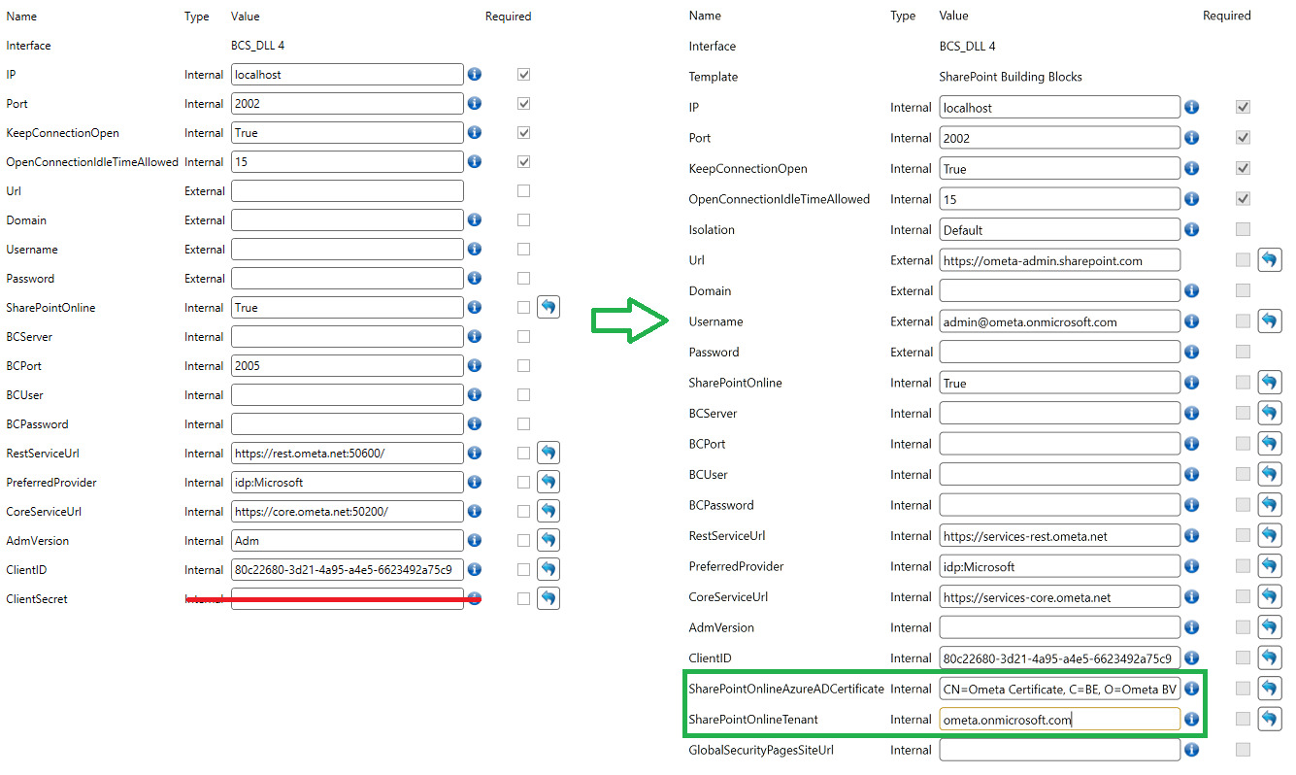The height and width of the screenshot is (775, 1296).
Task: Click the Isolation field containing Default
Action: (x=1059, y=230)
